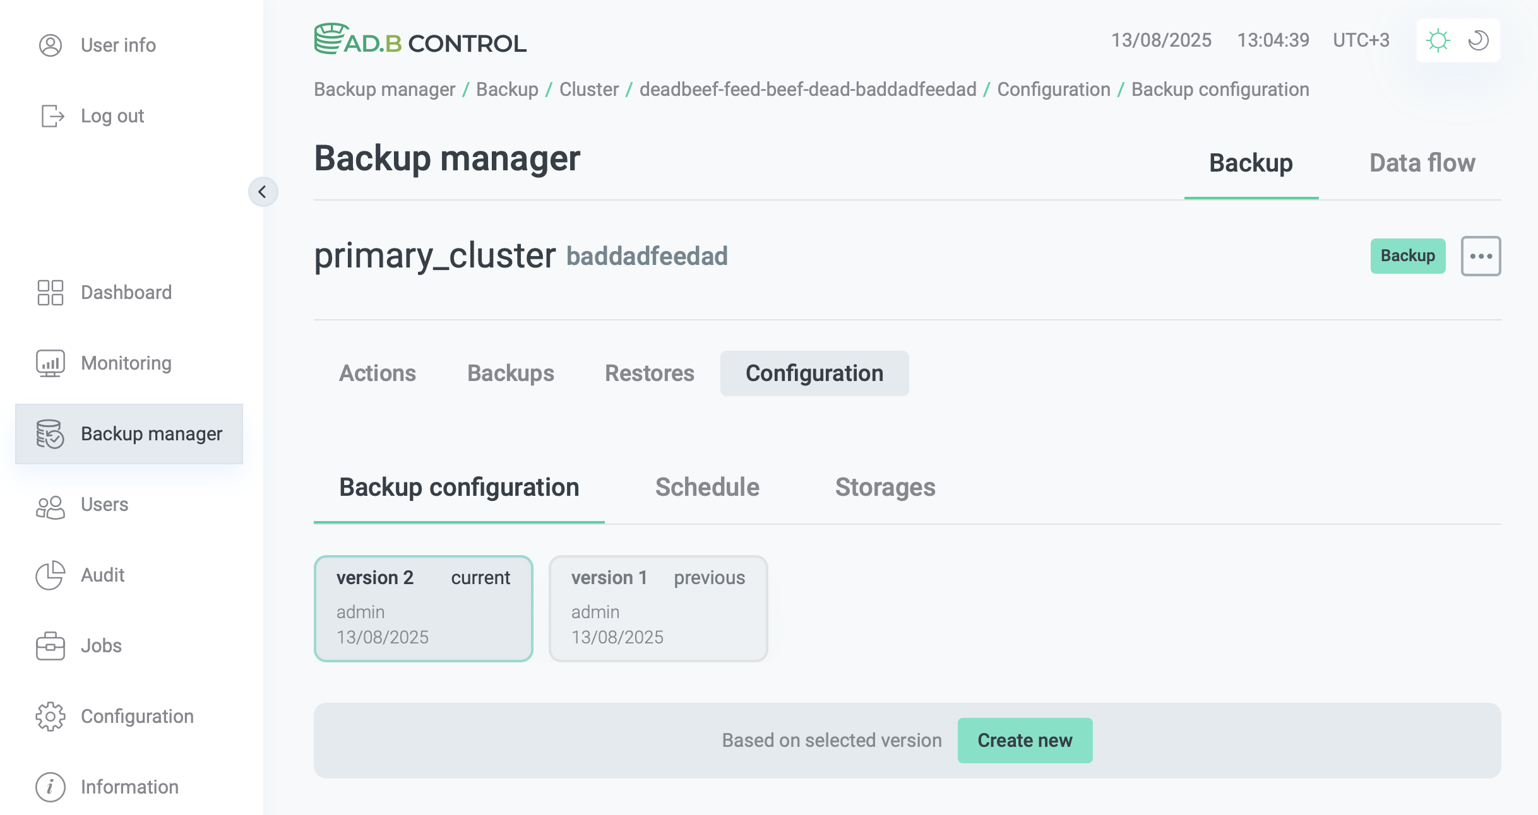
Task: Switch to the Data flow tab
Action: (x=1422, y=163)
